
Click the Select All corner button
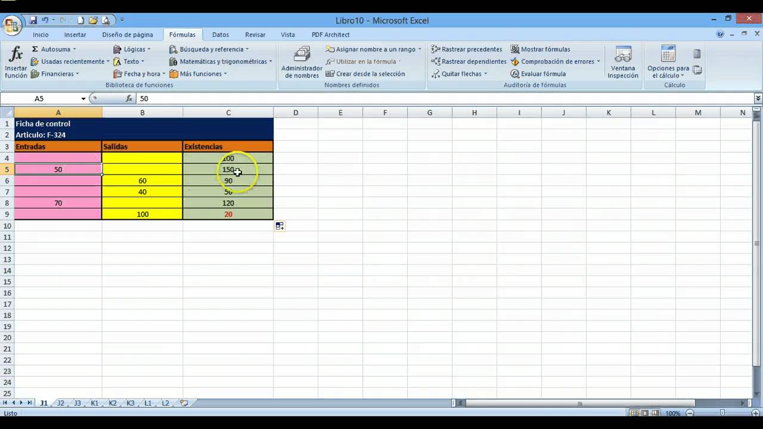pos(7,113)
